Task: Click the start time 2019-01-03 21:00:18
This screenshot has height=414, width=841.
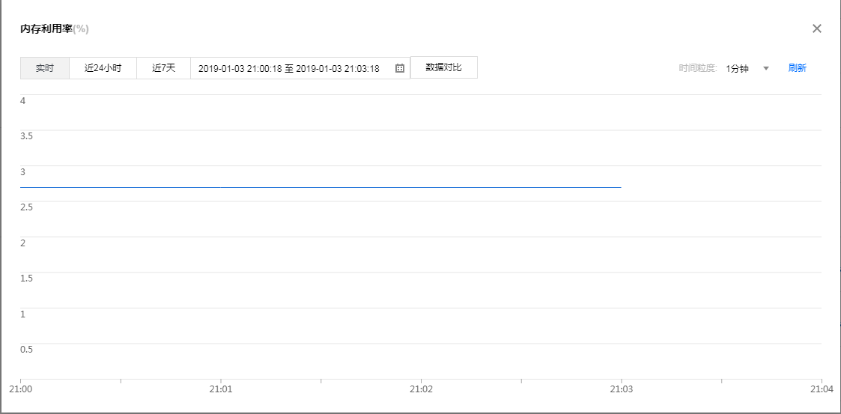Action: point(240,68)
